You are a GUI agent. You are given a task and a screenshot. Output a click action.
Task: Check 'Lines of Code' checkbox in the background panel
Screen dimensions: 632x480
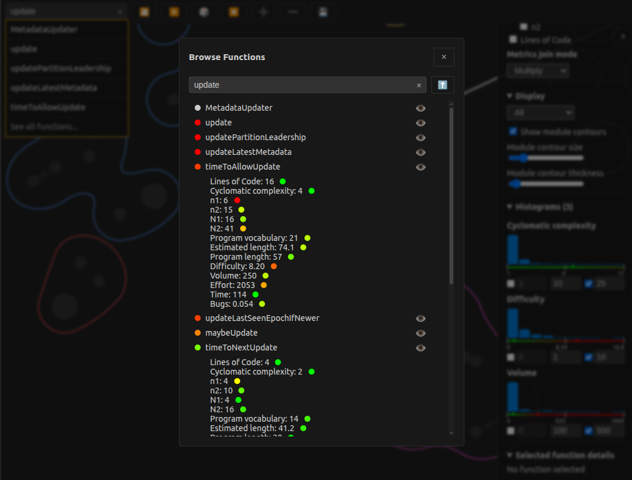click(513, 39)
